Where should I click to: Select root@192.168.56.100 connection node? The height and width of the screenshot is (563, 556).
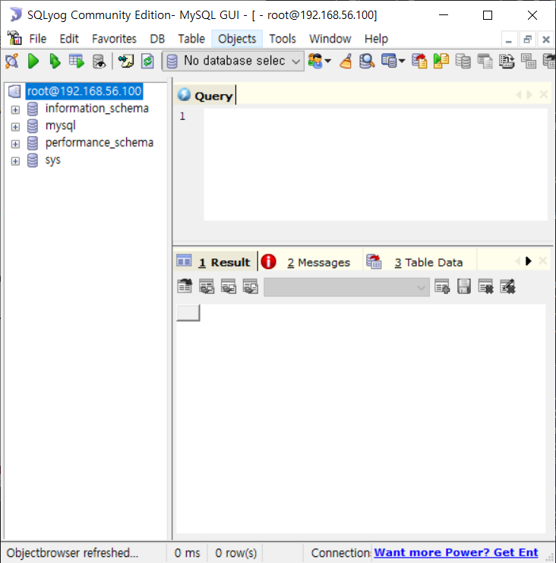84,91
